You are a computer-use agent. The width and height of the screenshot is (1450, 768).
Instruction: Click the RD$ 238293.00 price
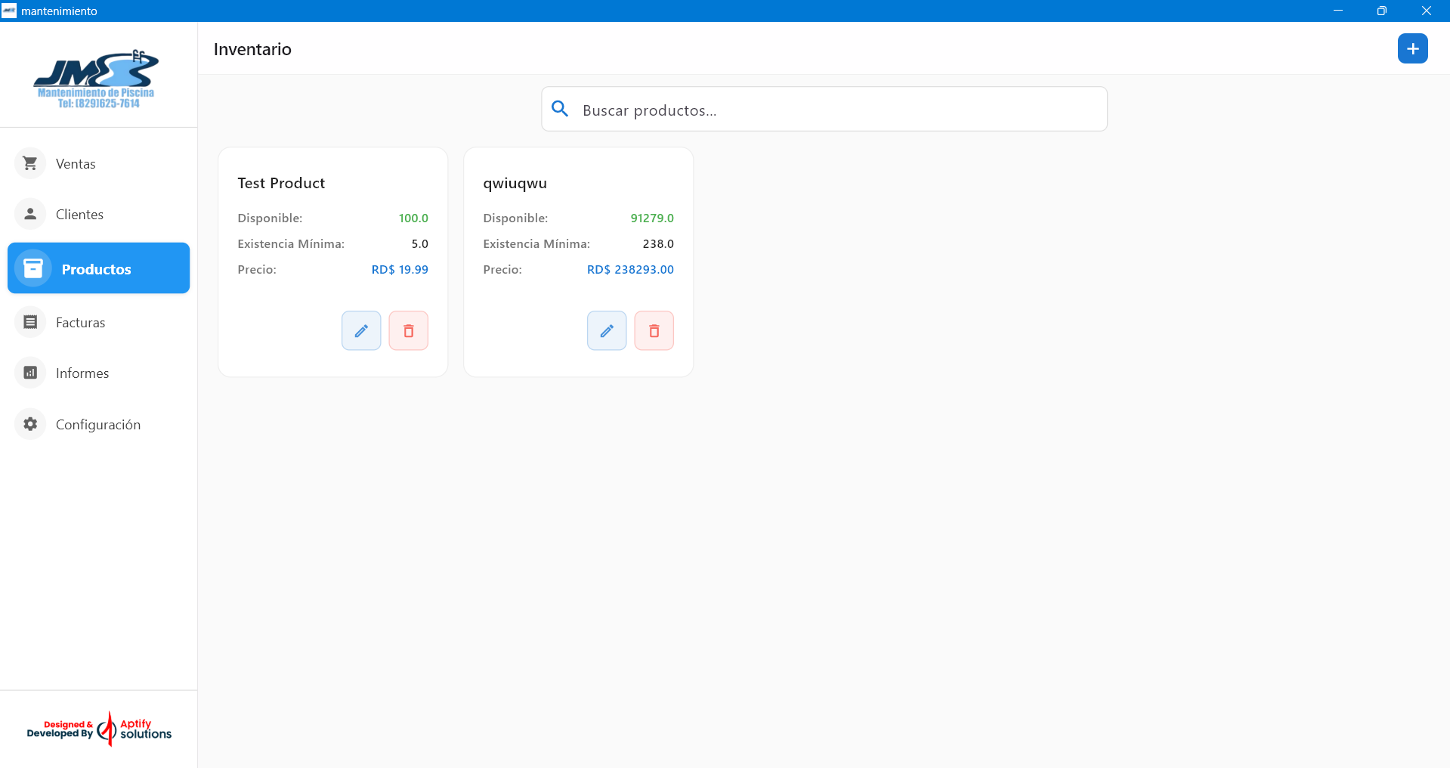pyautogui.click(x=630, y=269)
